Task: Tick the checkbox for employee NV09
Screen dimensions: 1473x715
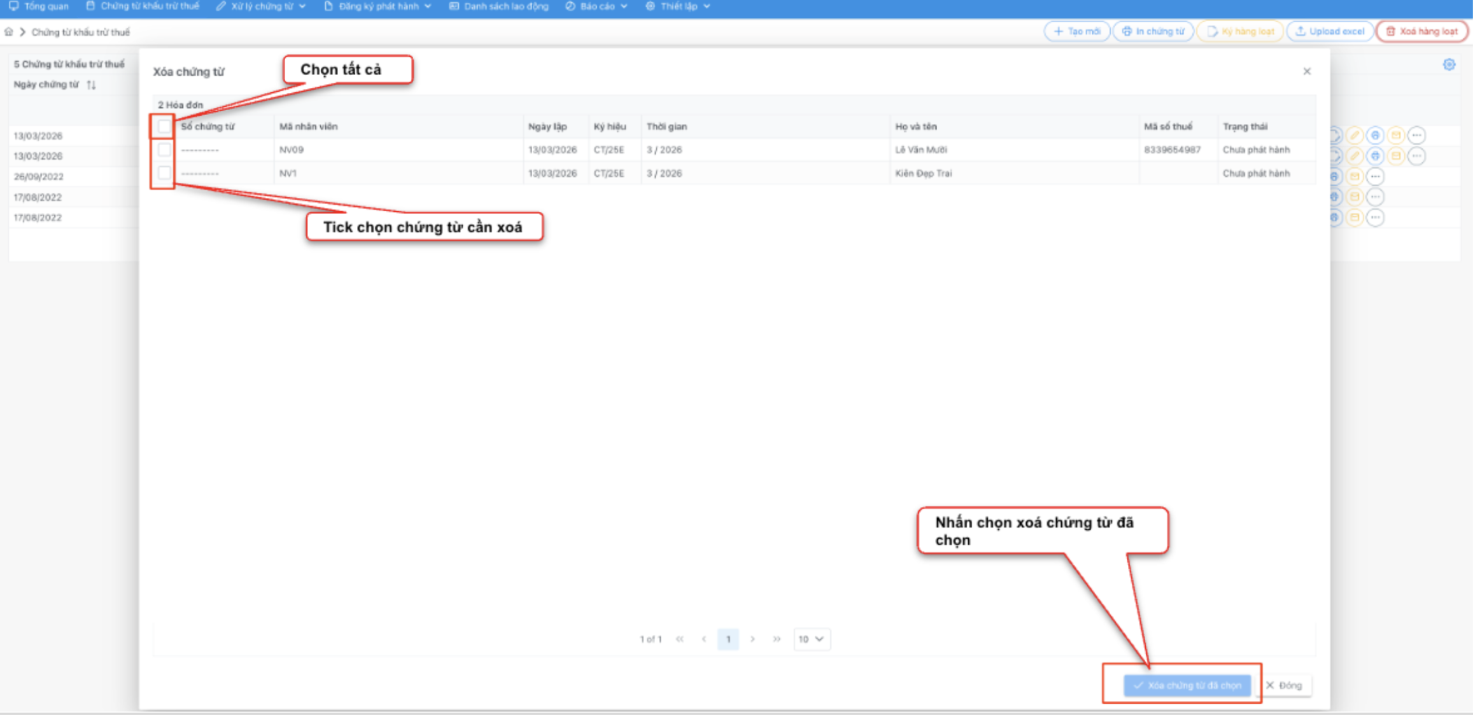Action: pyautogui.click(x=164, y=150)
